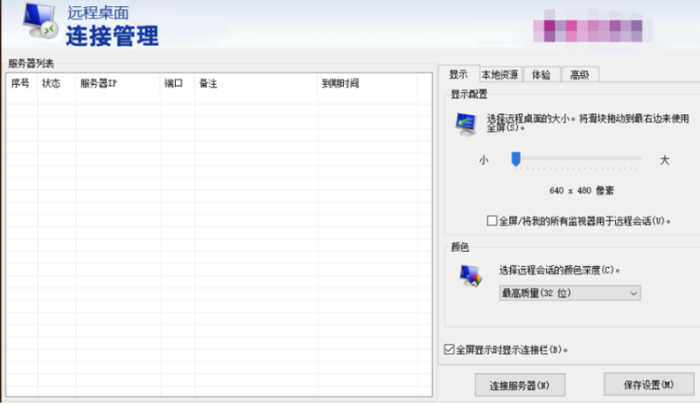This screenshot has height=405, width=700.
Task: Select the 显示 tab
Action: pyautogui.click(x=458, y=74)
